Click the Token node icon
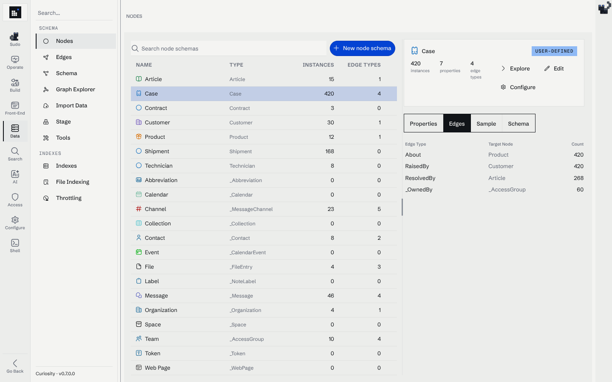Image resolution: width=612 pixels, height=382 pixels. [x=139, y=353]
